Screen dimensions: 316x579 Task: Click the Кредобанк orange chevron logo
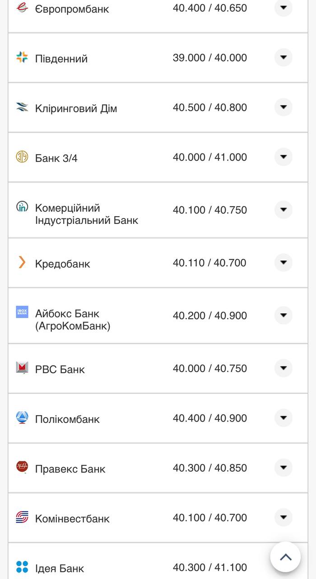pyautogui.click(x=22, y=262)
